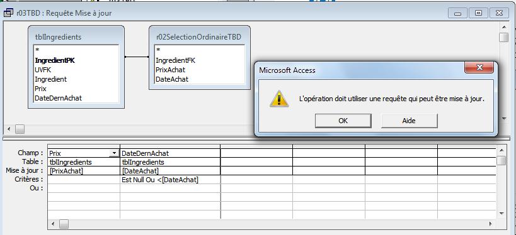Click the r03TBD query window icon
Image resolution: width=516 pixels, height=235 pixels.
tap(8, 13)
